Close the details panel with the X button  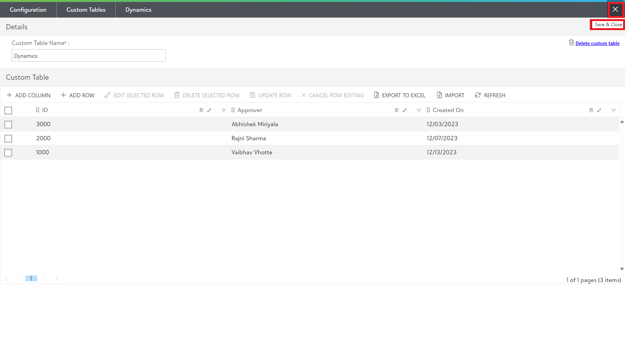tap(615, 9)
